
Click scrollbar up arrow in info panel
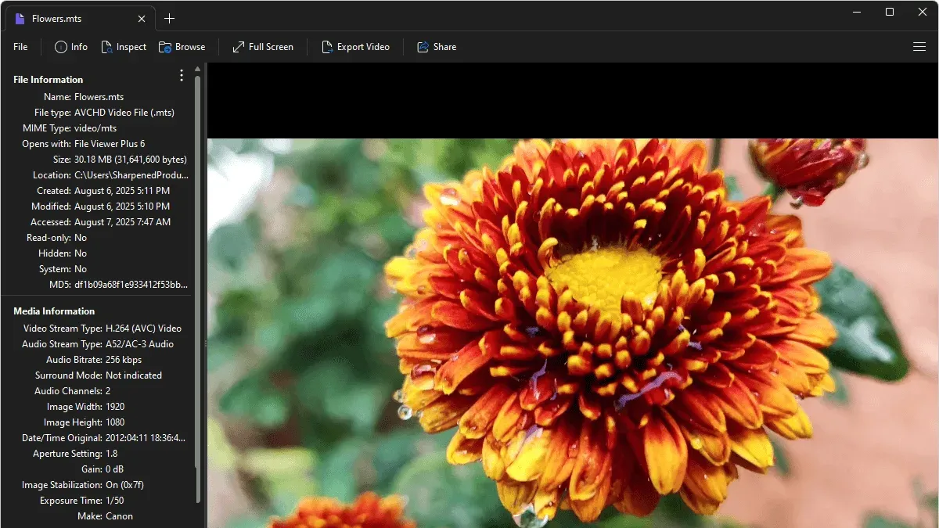(x=197, y=69)
